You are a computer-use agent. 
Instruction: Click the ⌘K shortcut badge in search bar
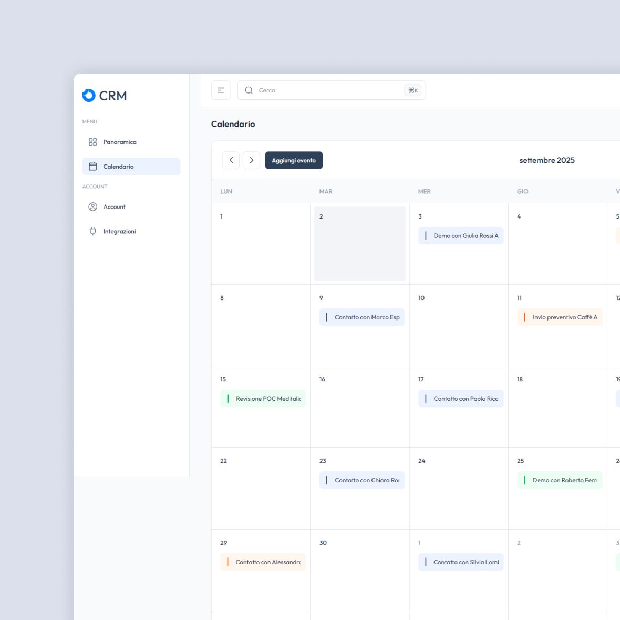click(x=412, y=90)
